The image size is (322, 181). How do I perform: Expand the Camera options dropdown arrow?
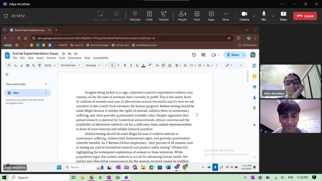(x=254, y=16)
